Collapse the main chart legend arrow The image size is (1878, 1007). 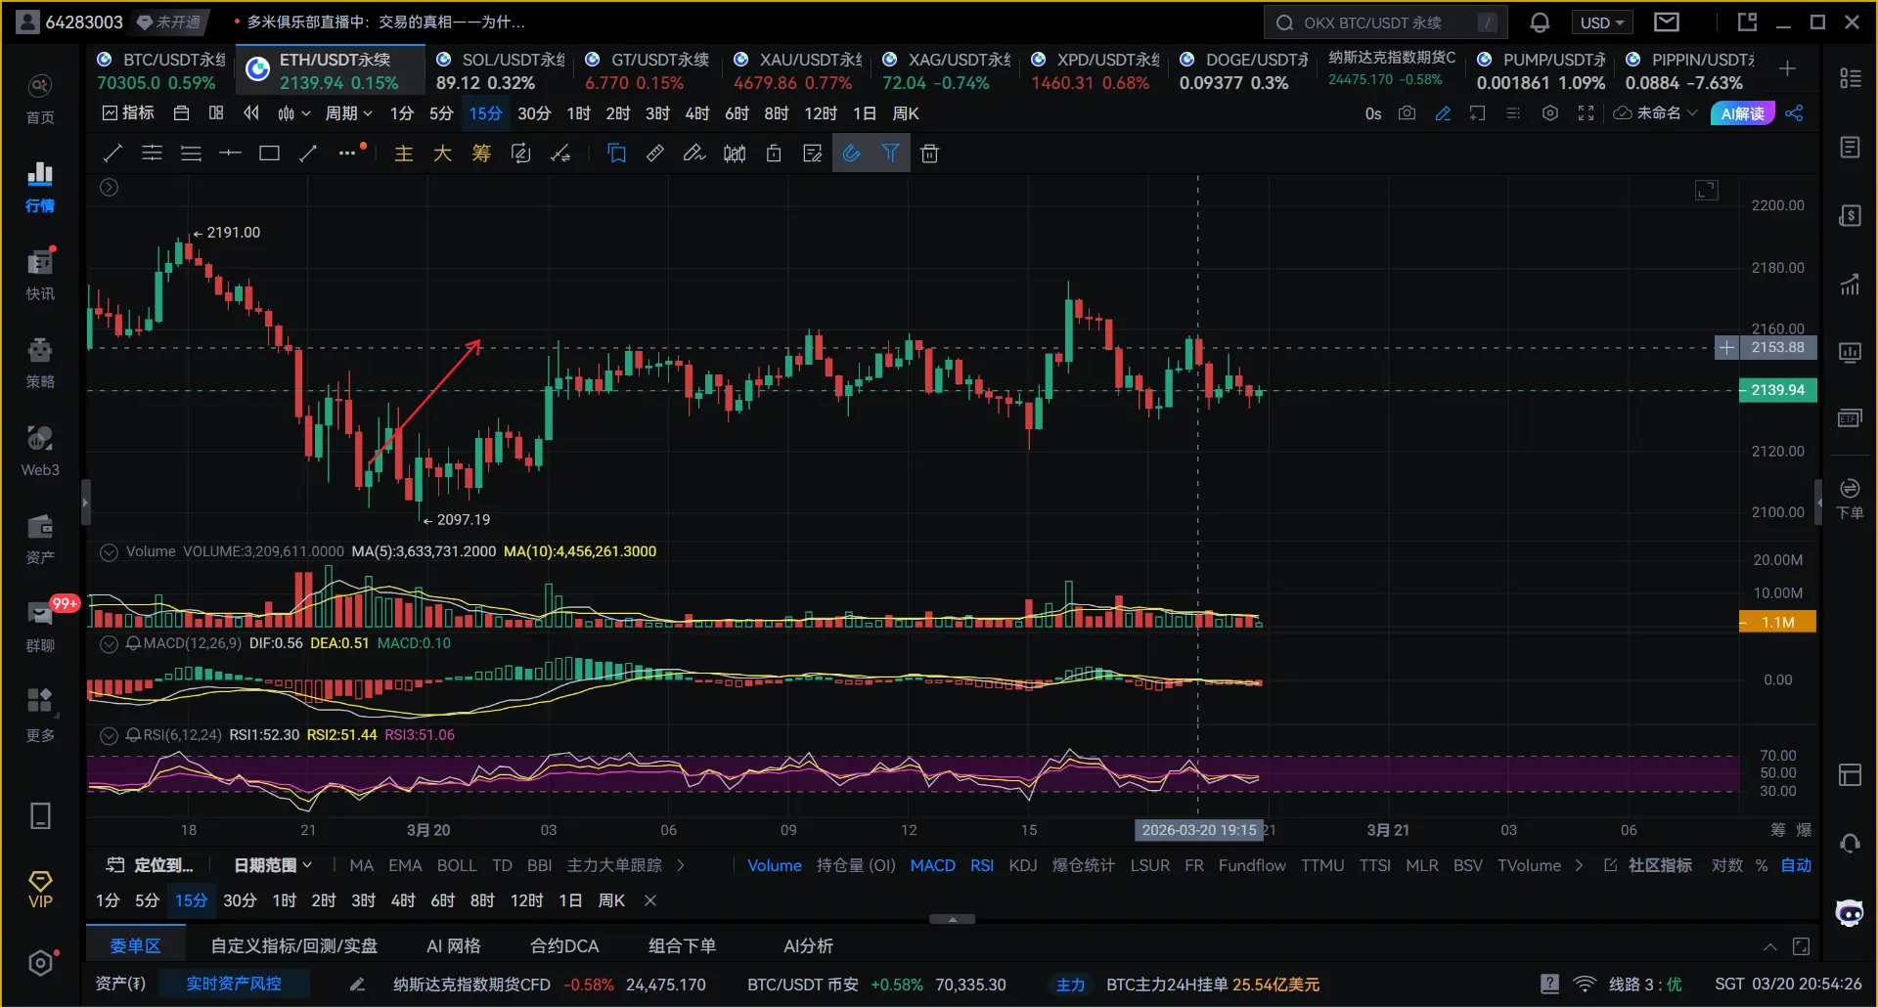click(110, 187)
